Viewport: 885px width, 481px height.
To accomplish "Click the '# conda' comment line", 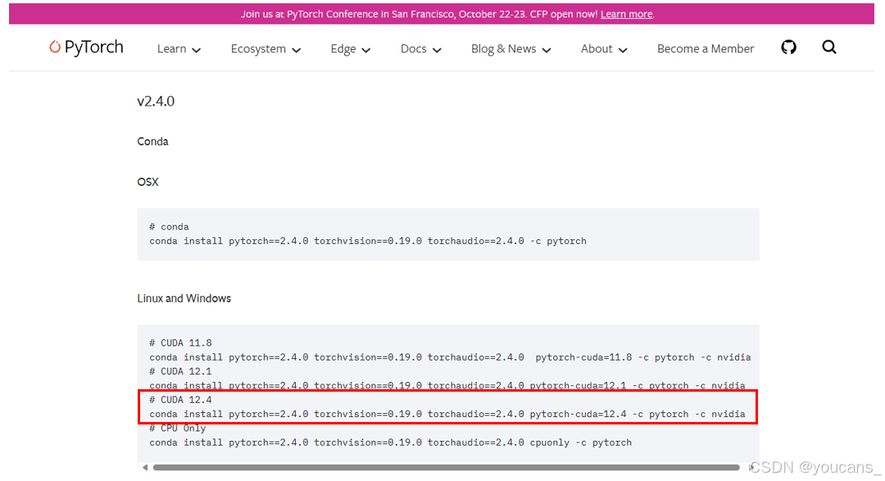I will coord(169,227).
